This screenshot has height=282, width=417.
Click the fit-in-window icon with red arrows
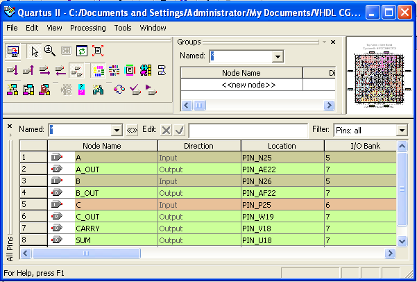pos(98,51)
